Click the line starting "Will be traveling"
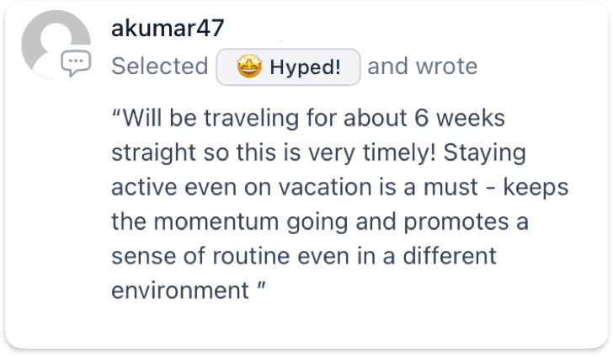The height and width of the screenshot is (357, 613). tap(308, 116)
